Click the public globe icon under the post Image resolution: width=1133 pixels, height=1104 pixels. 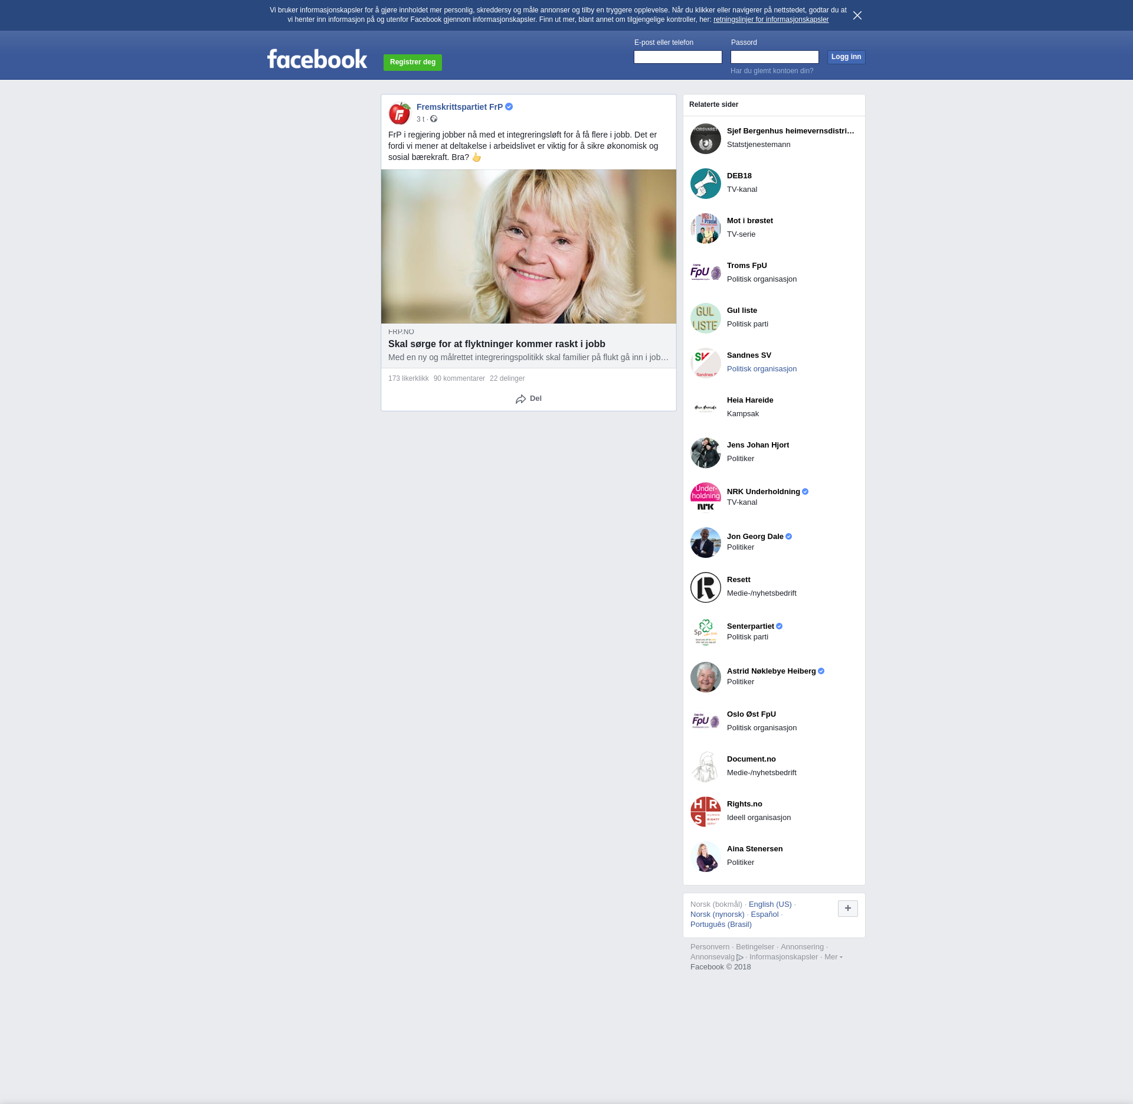click(434, 119)
